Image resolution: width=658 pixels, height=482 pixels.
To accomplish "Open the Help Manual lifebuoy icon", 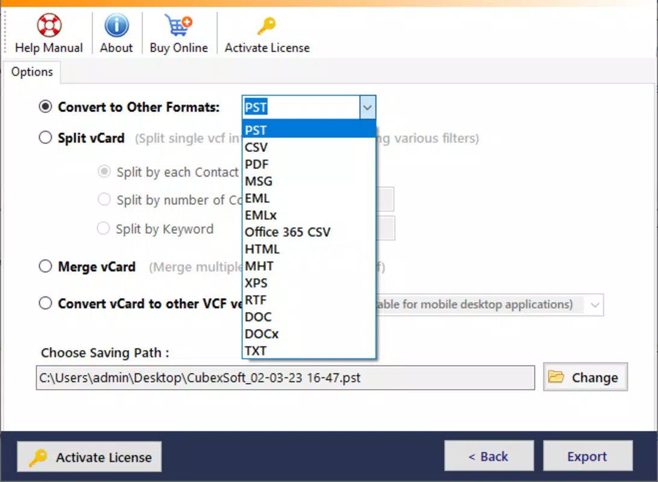I will coord(49,25).
